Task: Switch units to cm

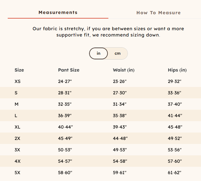Action: pos(118,53)
